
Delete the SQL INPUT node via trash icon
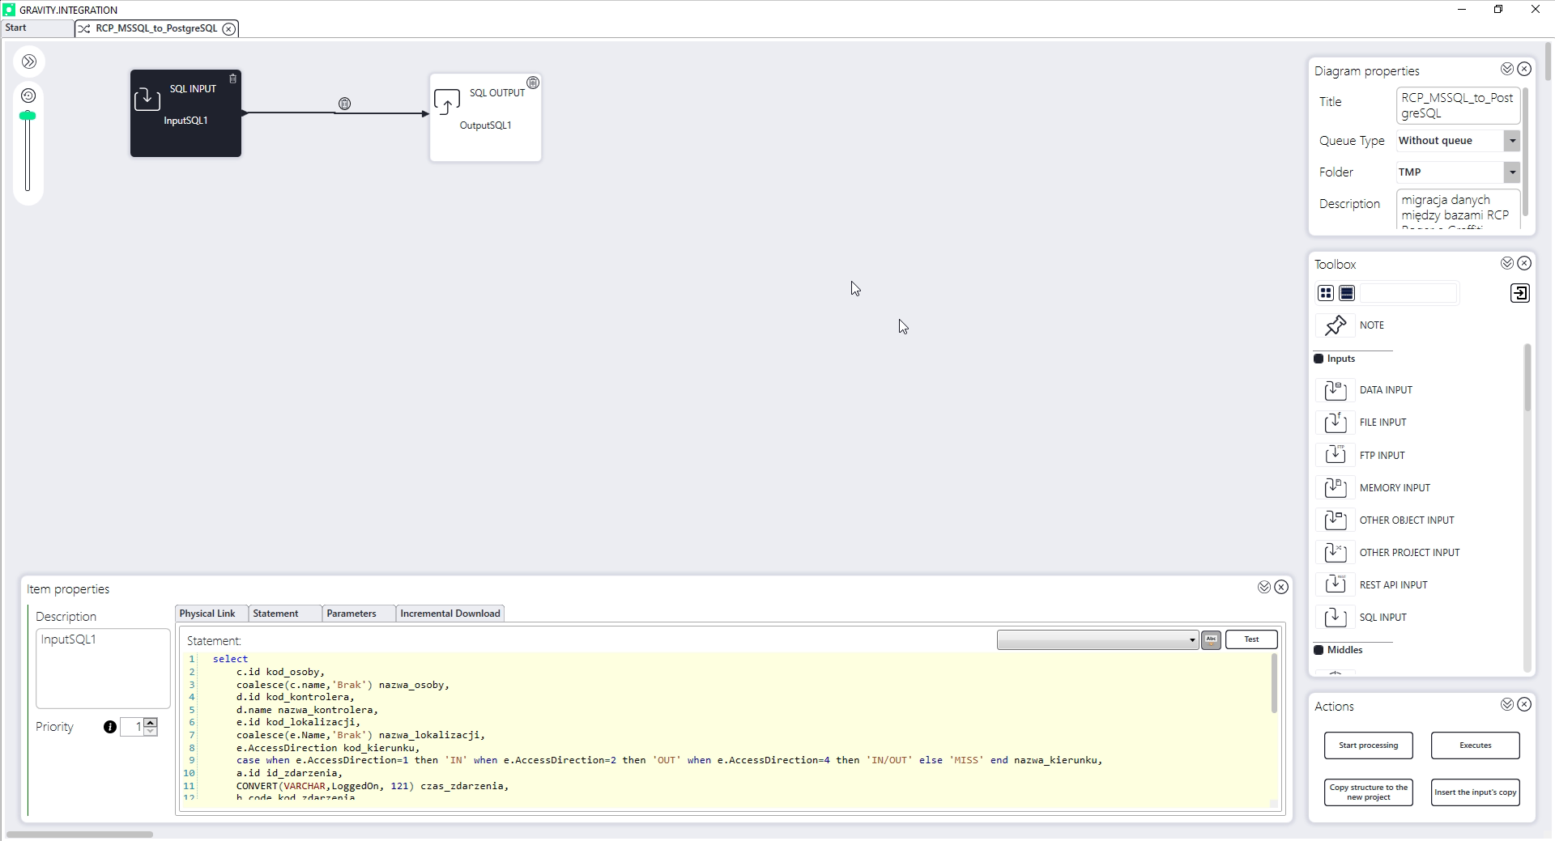(232, 79)
